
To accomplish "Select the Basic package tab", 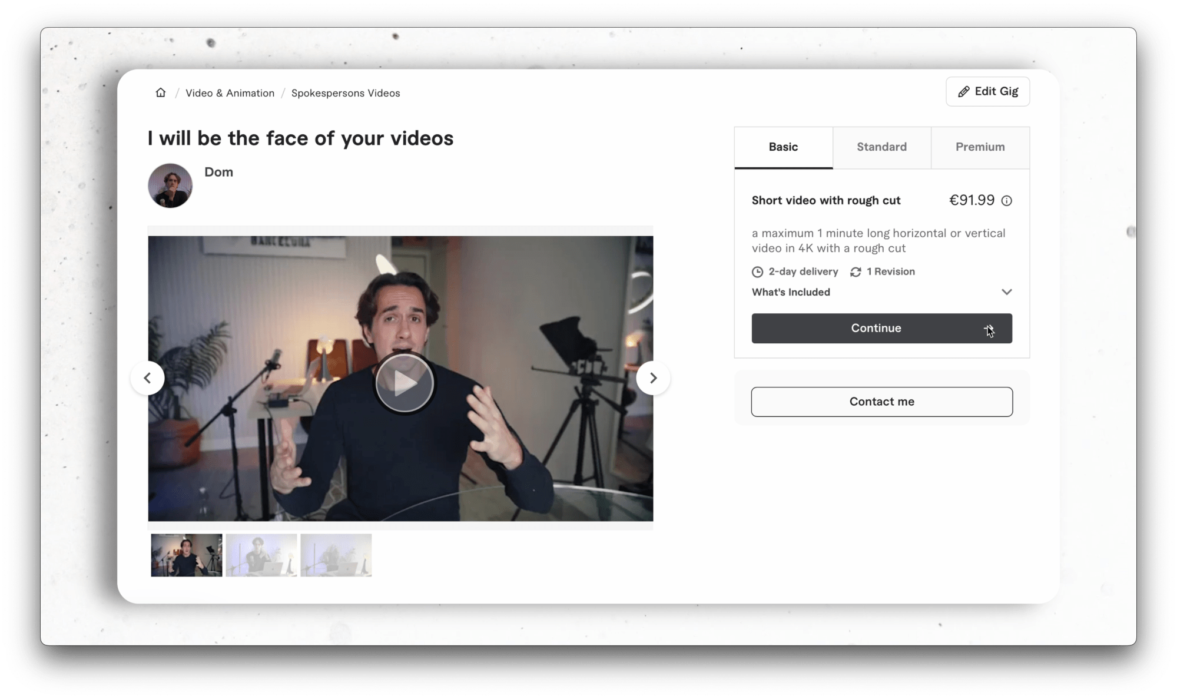I will coord(783,147).
